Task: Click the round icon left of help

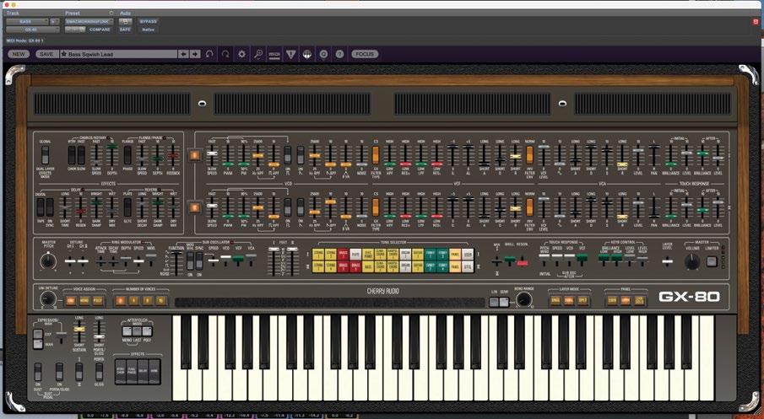Action: pyautogui.click(x=323, y=54)
